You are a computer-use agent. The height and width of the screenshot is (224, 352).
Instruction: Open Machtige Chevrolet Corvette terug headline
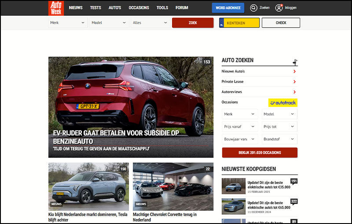point(165,217)
